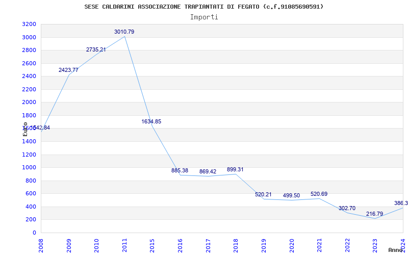Click the x-axis year 2009
Viewport: 408px width, 255px height.
click(x=69, y=245)
